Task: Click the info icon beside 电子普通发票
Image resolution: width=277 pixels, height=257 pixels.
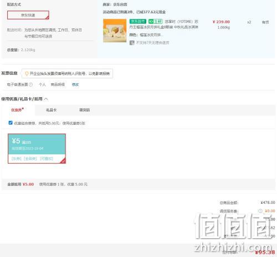Action: coord(31,84)
